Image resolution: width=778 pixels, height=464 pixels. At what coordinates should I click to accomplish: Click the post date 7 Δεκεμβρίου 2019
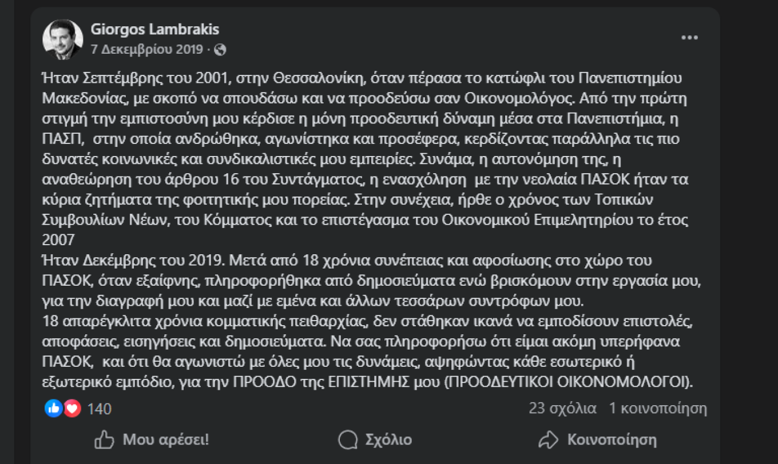point(146,50)
